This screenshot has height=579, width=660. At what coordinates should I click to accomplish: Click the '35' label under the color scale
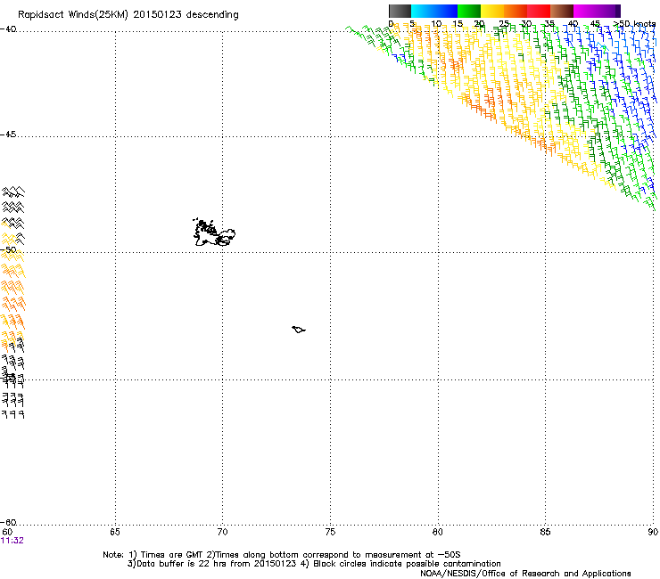tap(549, 24)
